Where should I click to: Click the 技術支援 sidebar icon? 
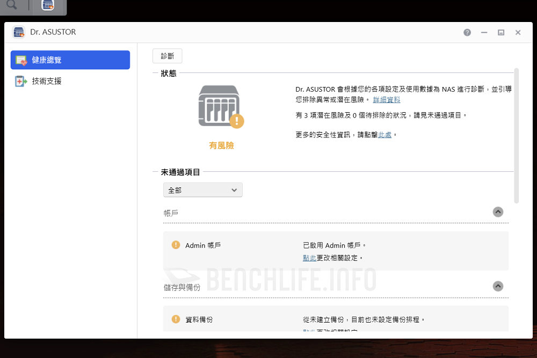[x=21, y=81]
